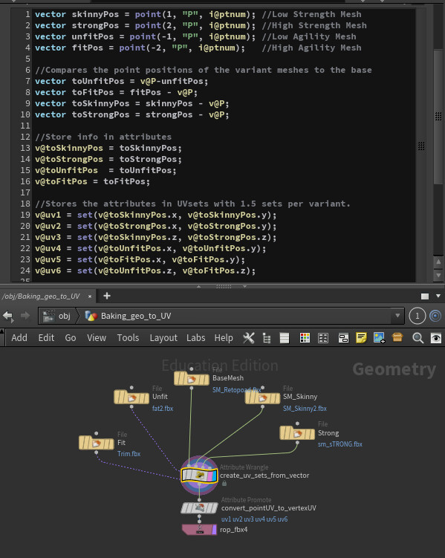Select the Fit file node
Image resolution: width=445 pixels, height=558 pixels.
coord(97,443)
